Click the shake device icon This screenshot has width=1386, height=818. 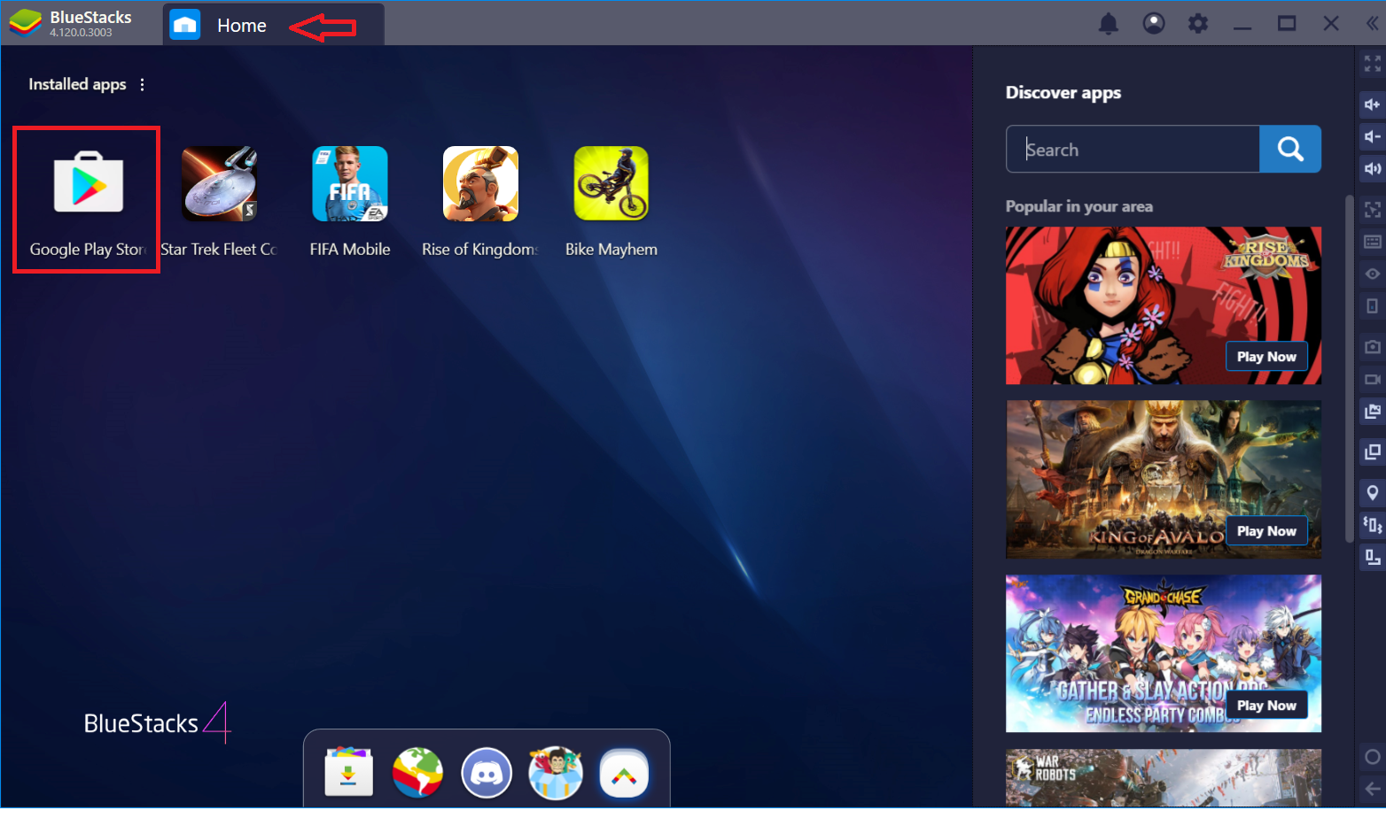click(x=1372, y=524)
